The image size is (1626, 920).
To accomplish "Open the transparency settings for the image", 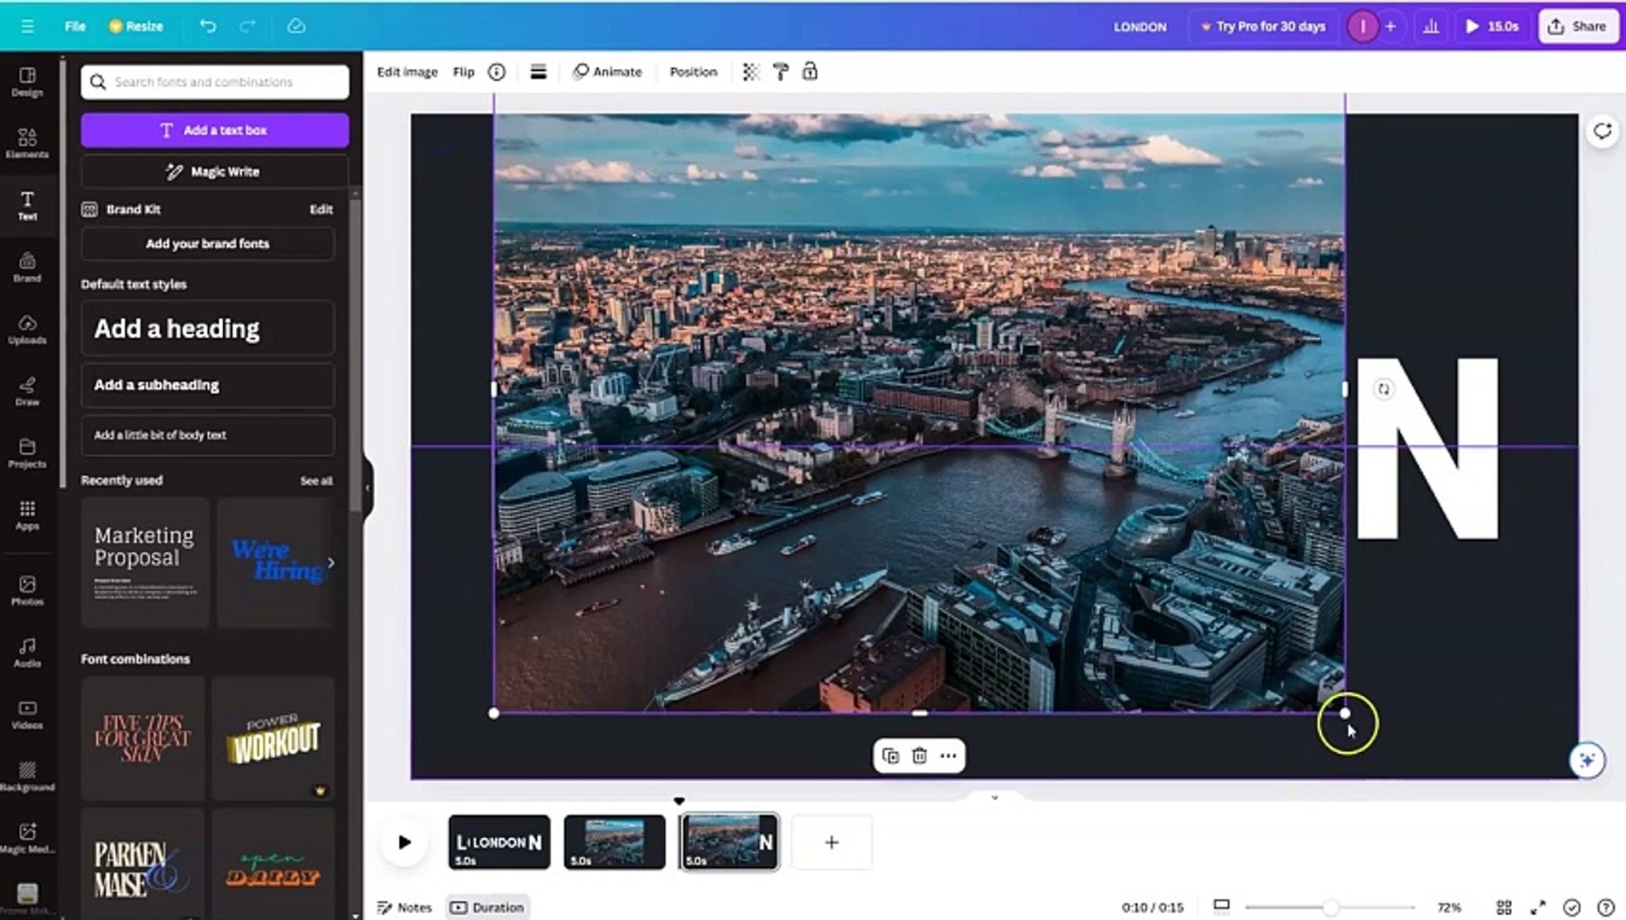I will click(x=751, y=72).
